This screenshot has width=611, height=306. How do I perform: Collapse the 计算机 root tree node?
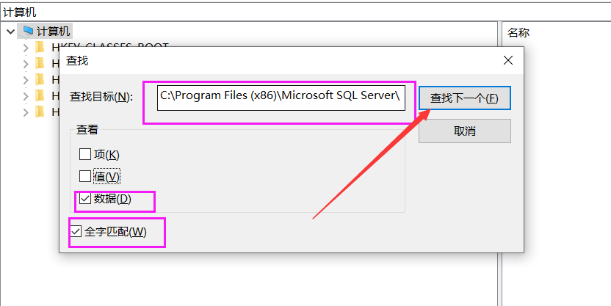(10, 31)
